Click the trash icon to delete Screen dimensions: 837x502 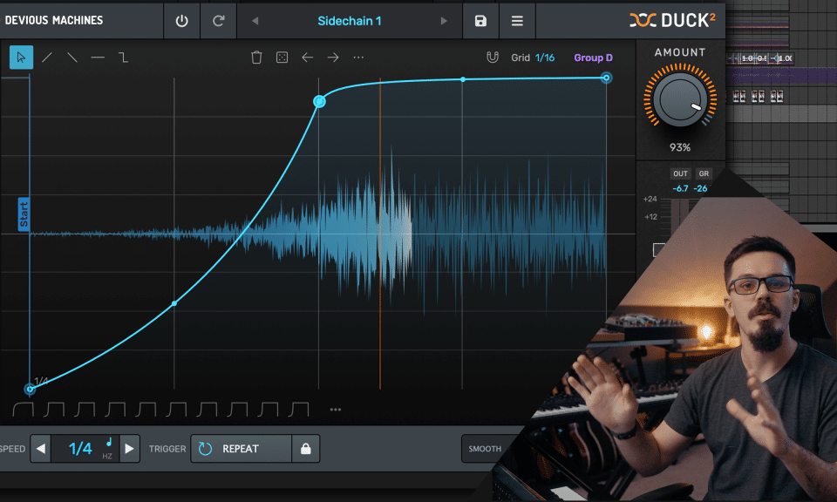point(256,58)
